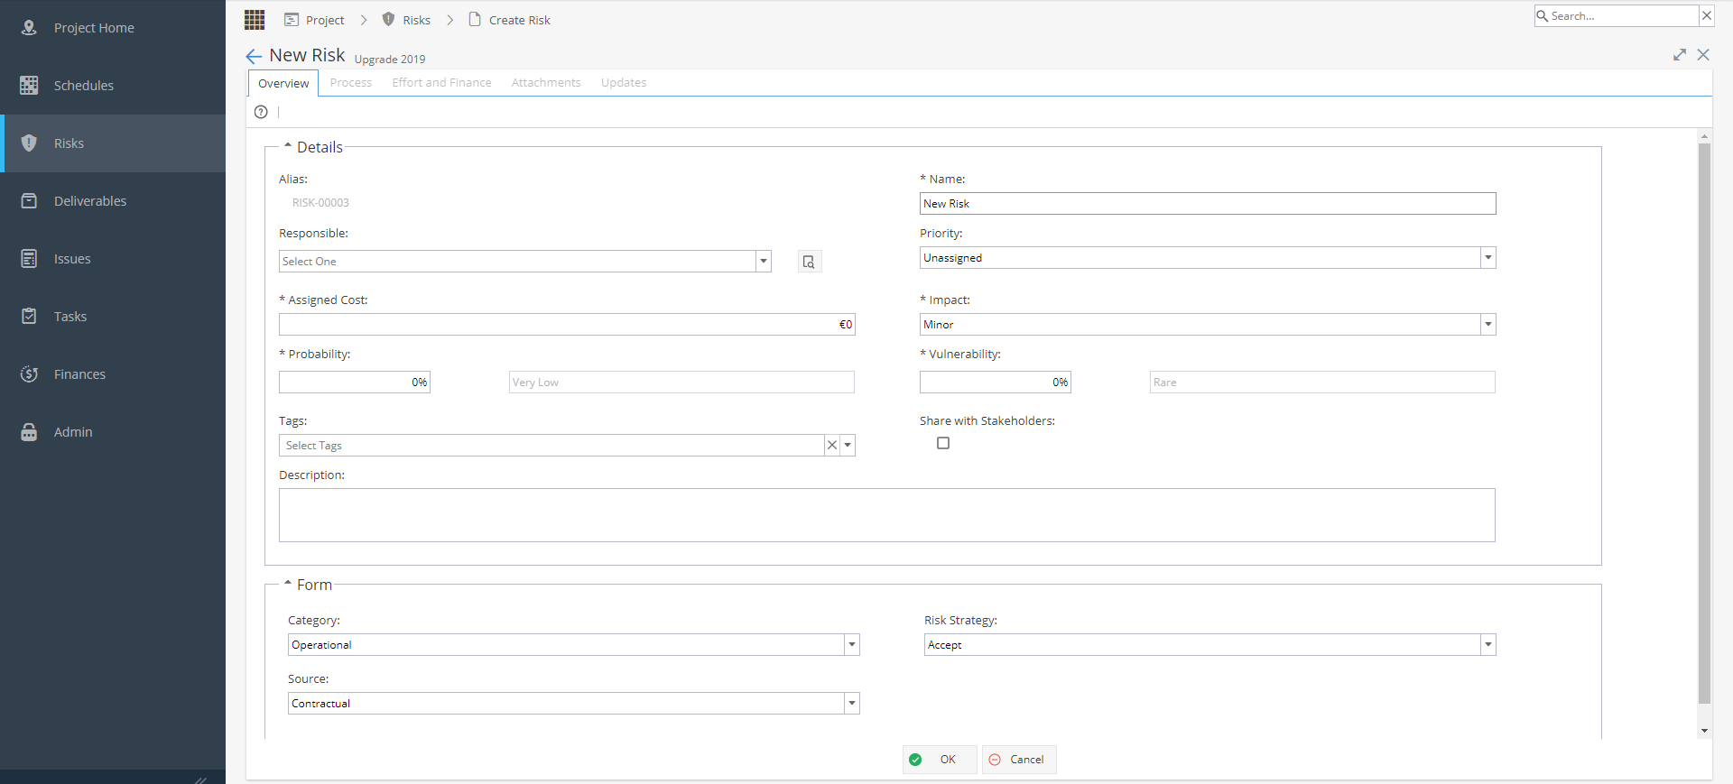This screenshot has height=784, width=1733.
Task: Open the Impact dropdown
Action: tap(1487, 325)
